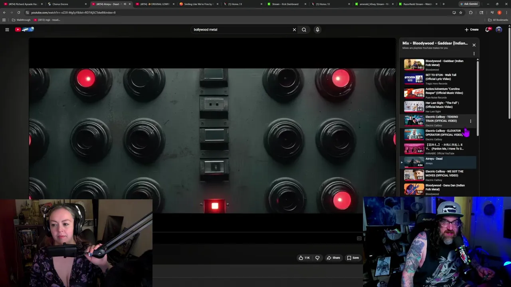Open the Chrome three-dot main menu
The width and height of the screenshot is (511, 287).
pyautogui.click(x=507, y=12)
